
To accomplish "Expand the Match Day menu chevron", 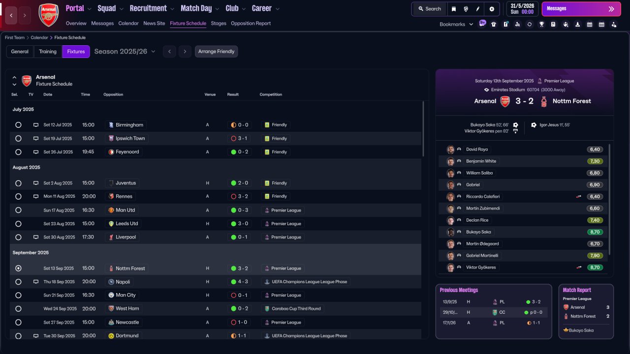I will (x=217, y=9).
